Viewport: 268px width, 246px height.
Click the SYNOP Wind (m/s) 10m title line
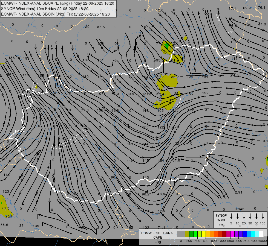click(x=45, y=9)
